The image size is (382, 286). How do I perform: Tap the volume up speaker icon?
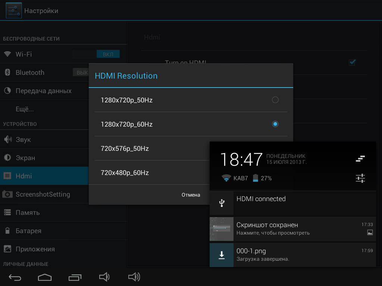(134, 277)
